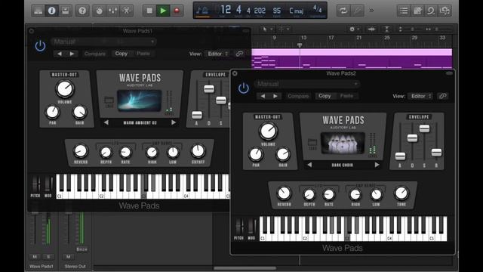Open the Wave Pads2 View Editor dropdown
Viewport: 483px width, 272px height.
(x=421, y=96)
